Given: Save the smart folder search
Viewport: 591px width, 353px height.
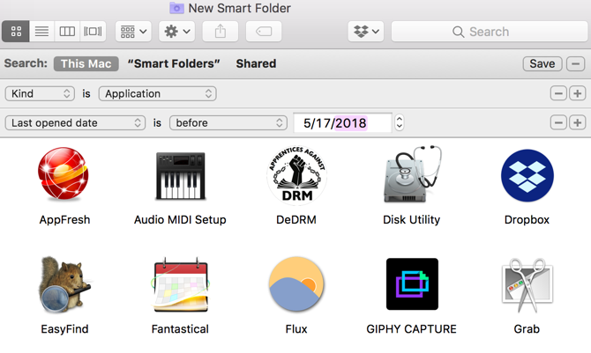Looking at the screenshot, I should [x=542, y=63].
